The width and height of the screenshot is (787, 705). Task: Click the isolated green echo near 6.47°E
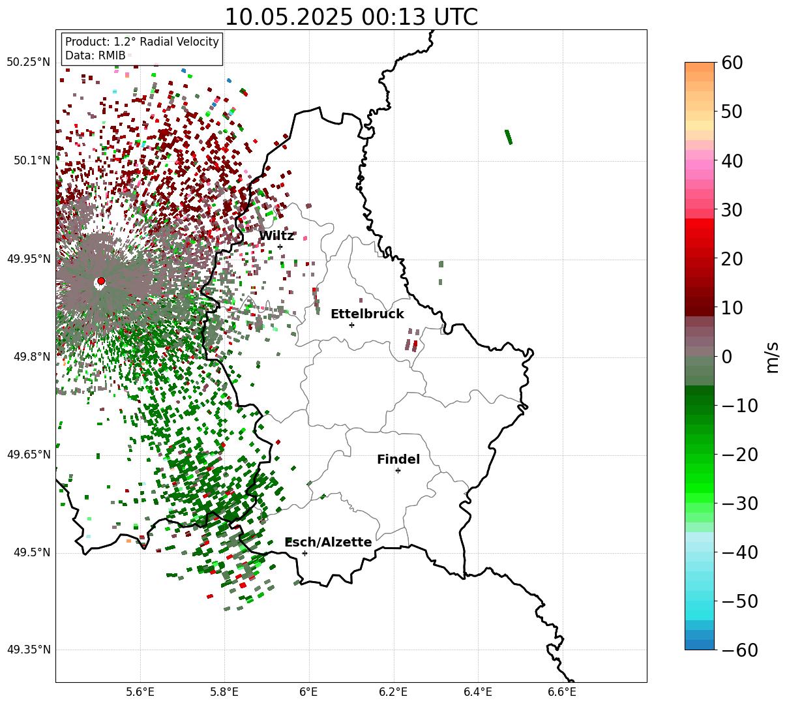tap(509, 137)
